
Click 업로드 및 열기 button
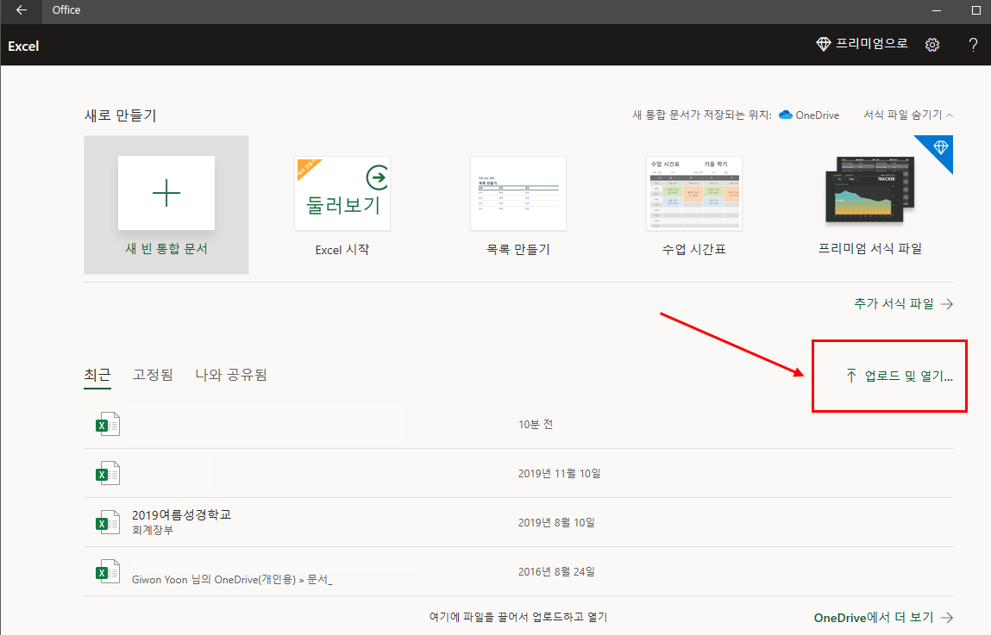click(899, 377)
